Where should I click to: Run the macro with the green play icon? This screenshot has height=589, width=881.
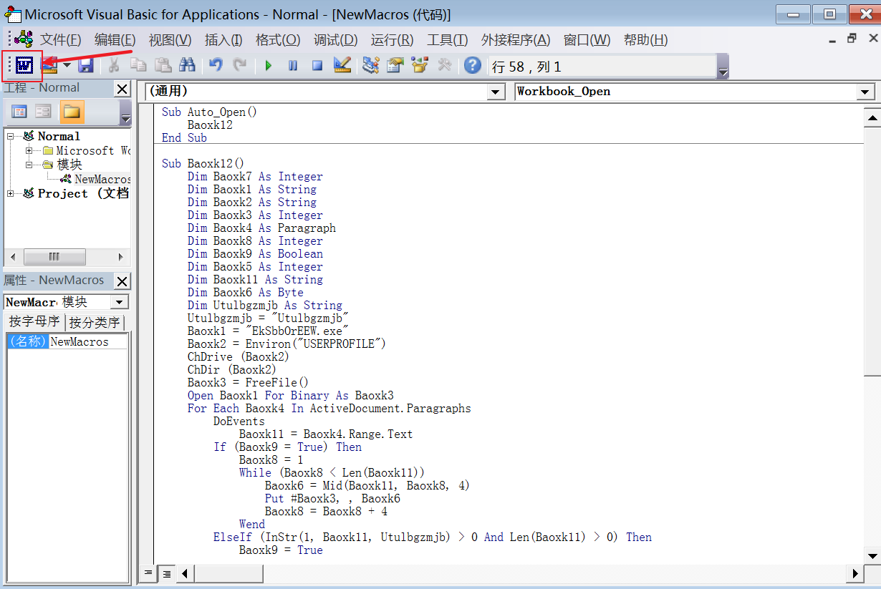click(x=269, y=66)
